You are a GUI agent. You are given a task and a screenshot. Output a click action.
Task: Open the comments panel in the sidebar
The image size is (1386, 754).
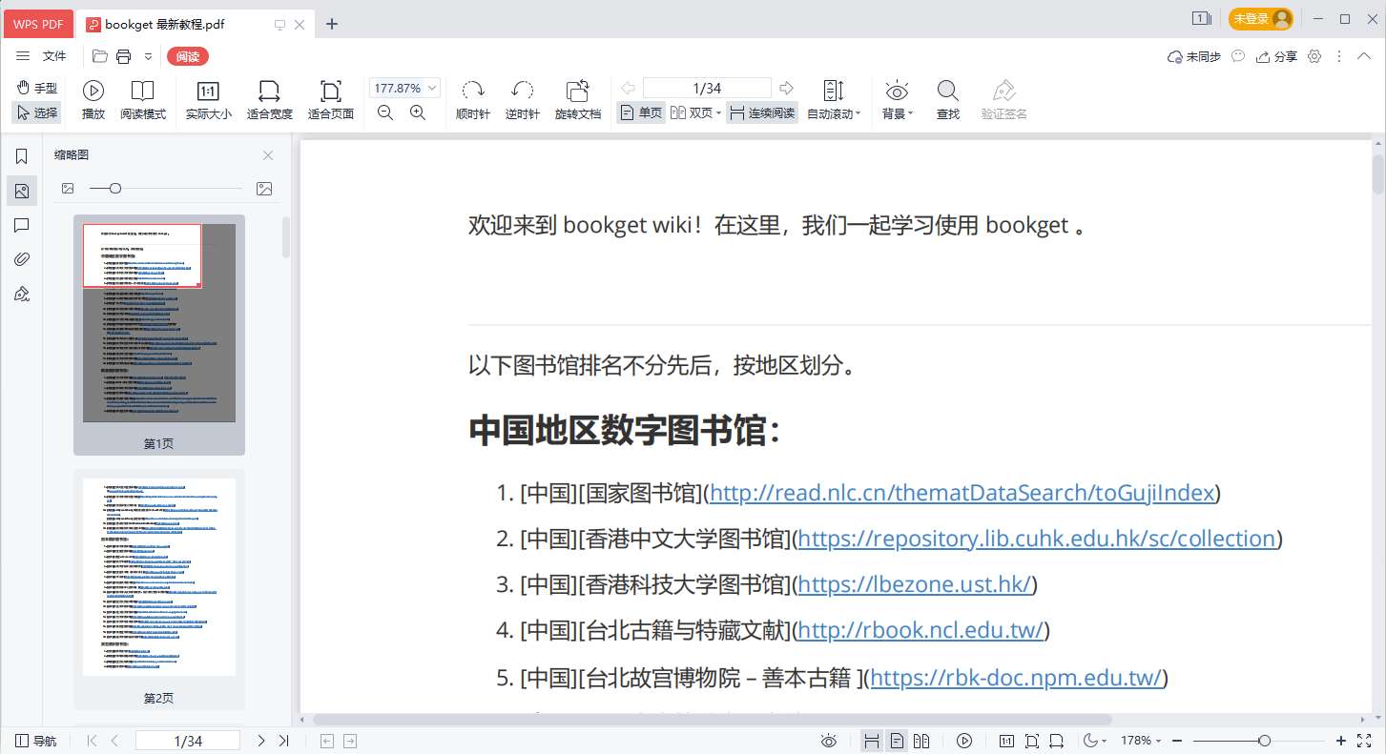coord(22,225)
